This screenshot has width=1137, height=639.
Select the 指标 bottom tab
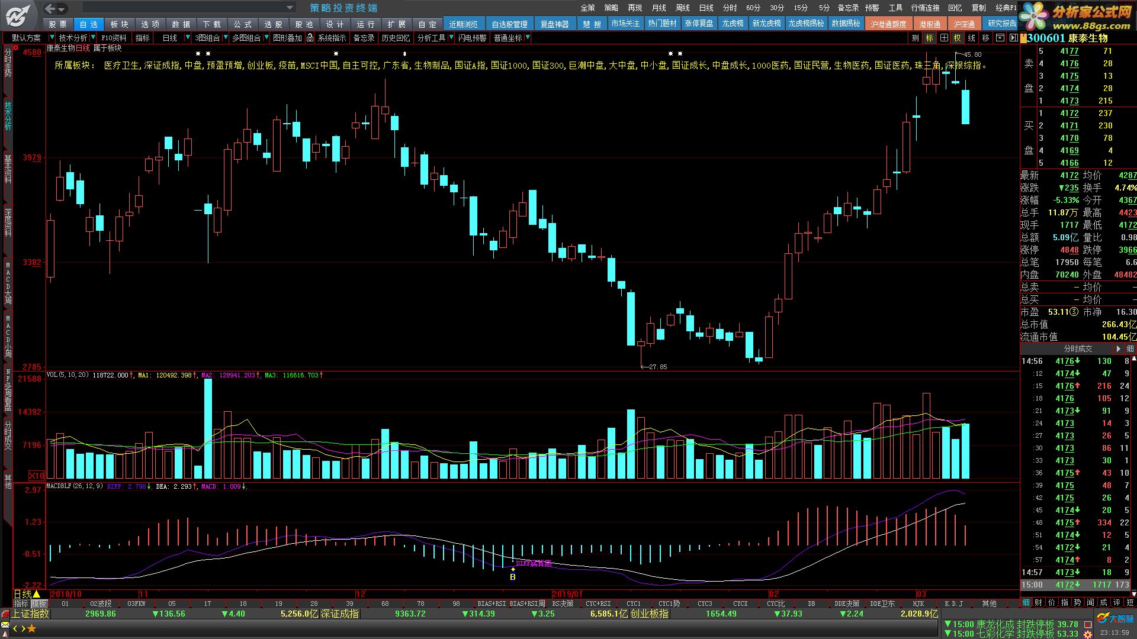[x=21, y=603]
